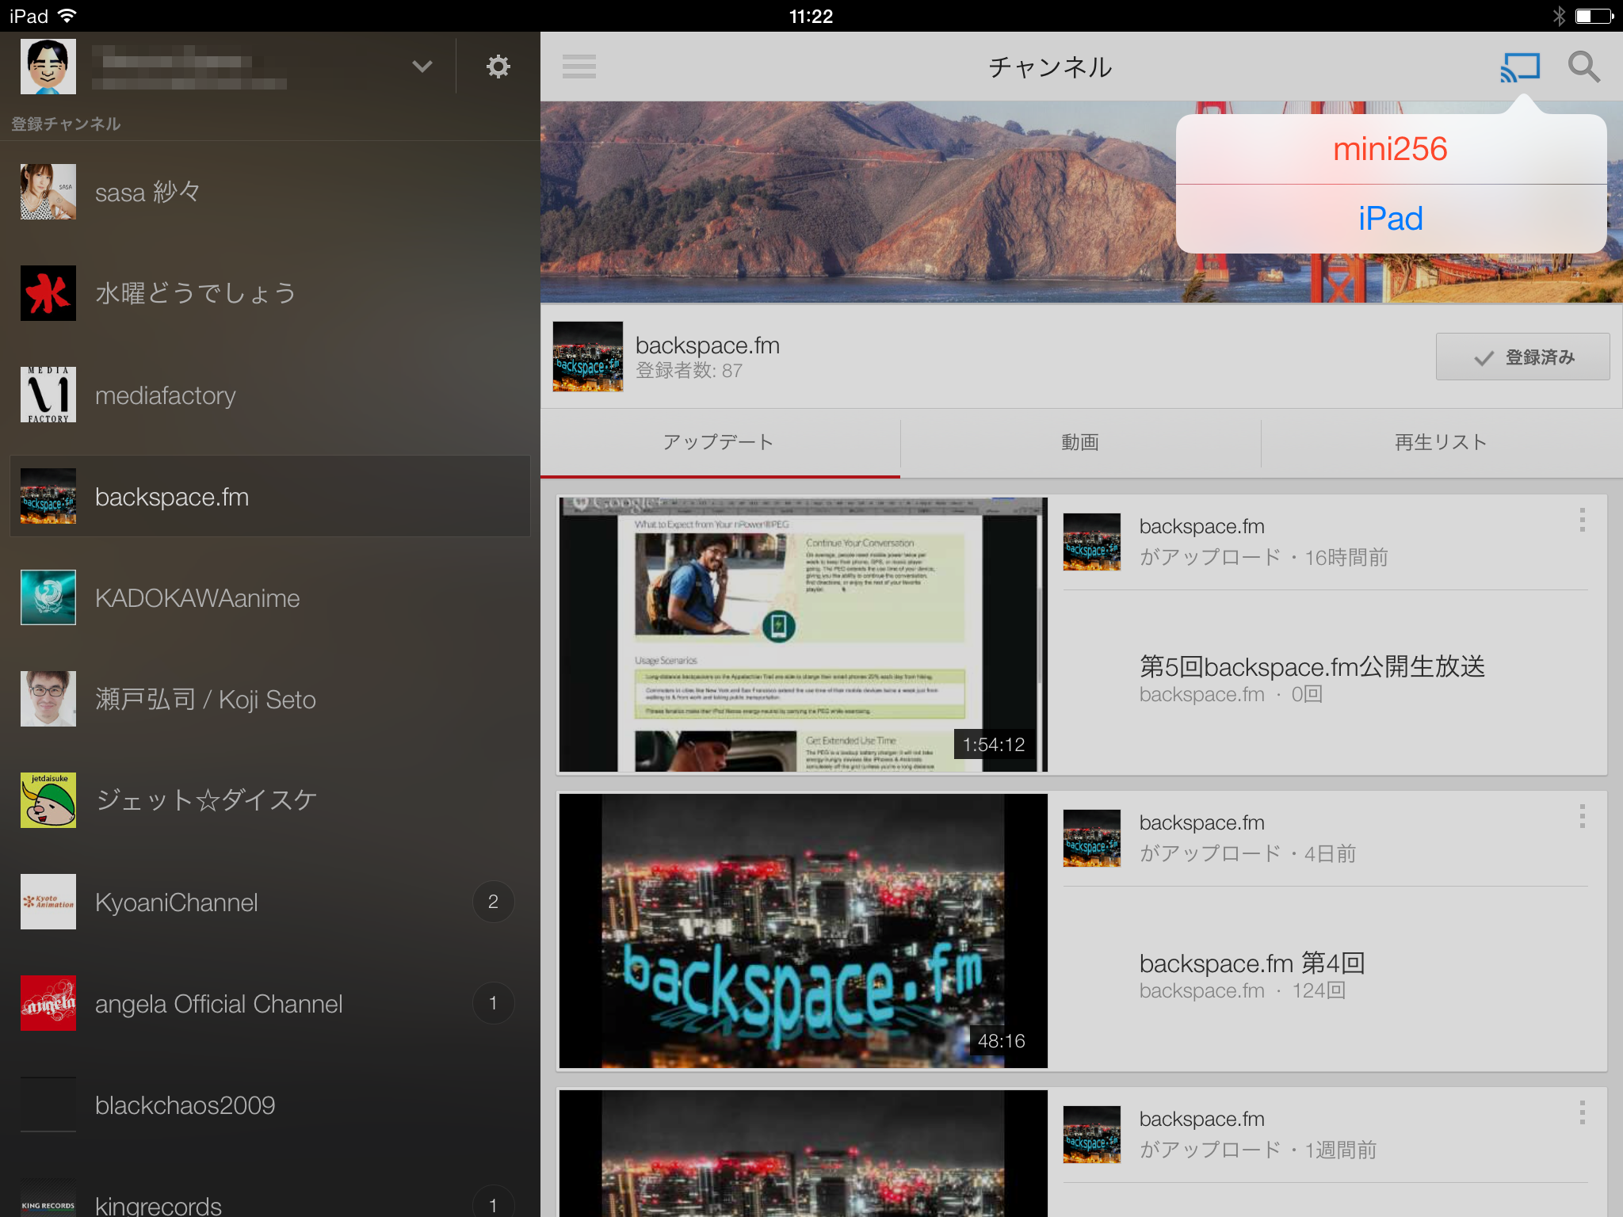Image resolution: width=1623 pixels, height=1217 pixels.
Task: Tap the blurred account name
Action: coord(190,67)
